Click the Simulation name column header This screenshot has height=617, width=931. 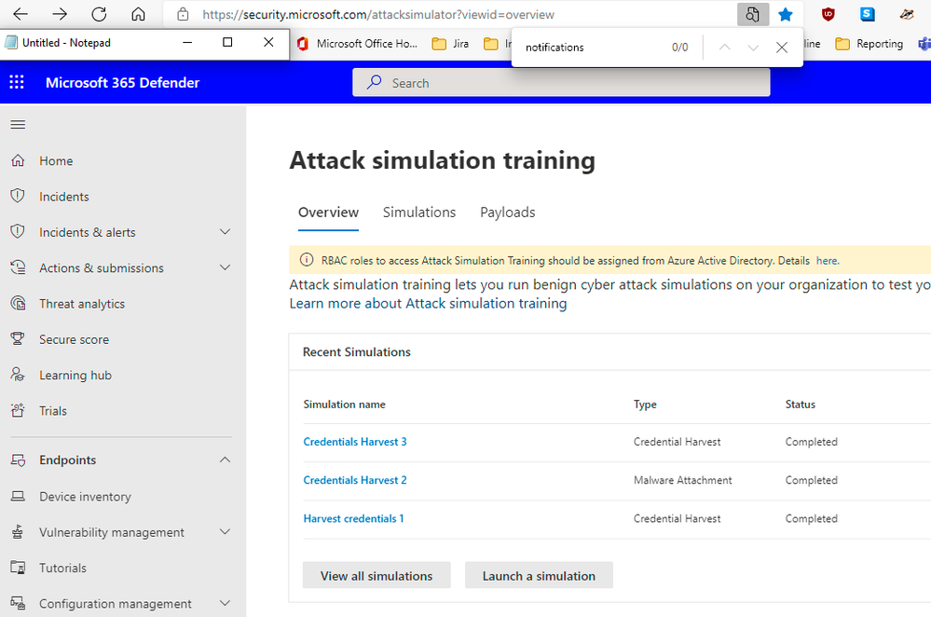[345, 404]
